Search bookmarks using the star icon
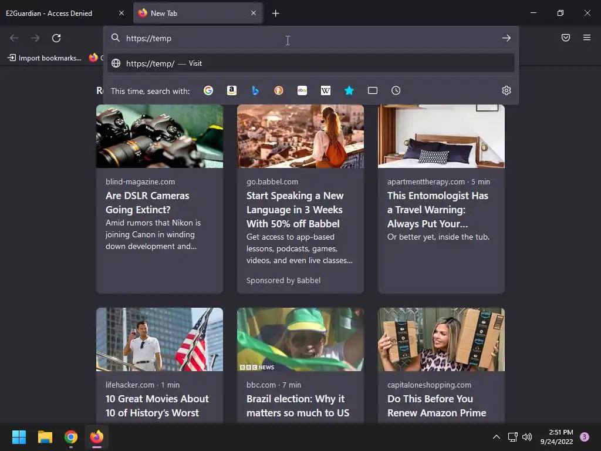The image size is (601, 451). coord(349,90)
